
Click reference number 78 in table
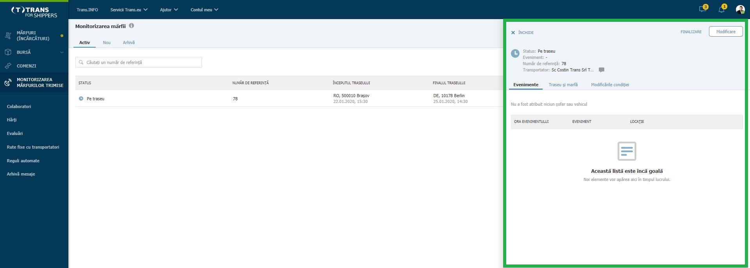tap(235, 99)
